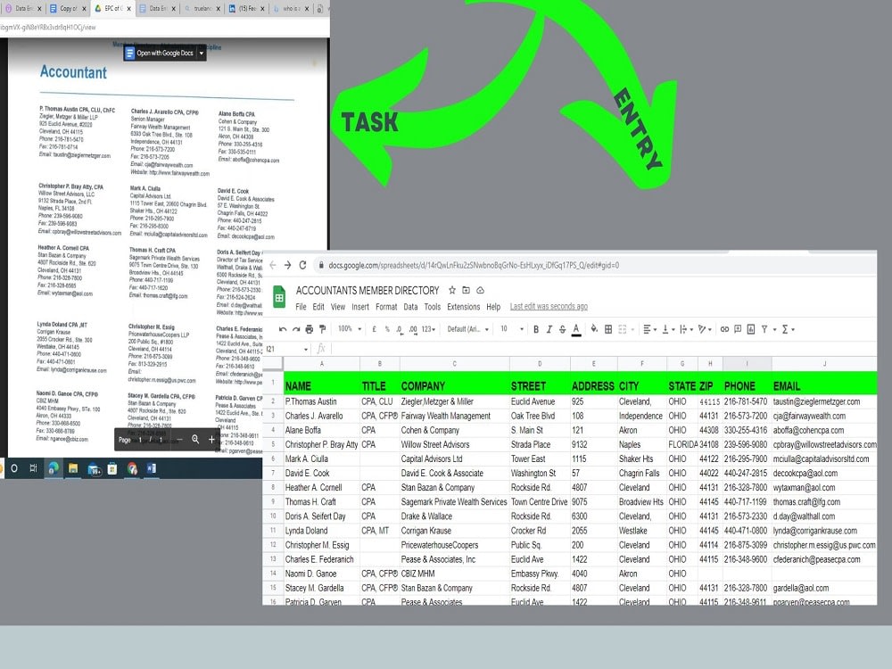Open the File menu in Sheets

point(301,307)
